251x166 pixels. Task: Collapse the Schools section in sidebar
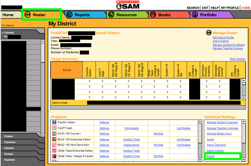coord(3,33)
